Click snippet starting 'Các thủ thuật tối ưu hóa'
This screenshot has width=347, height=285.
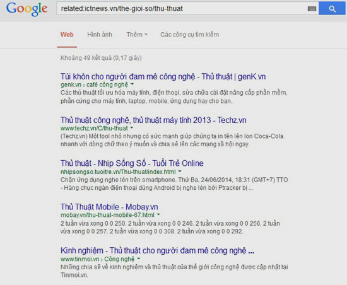pos(174,96)
